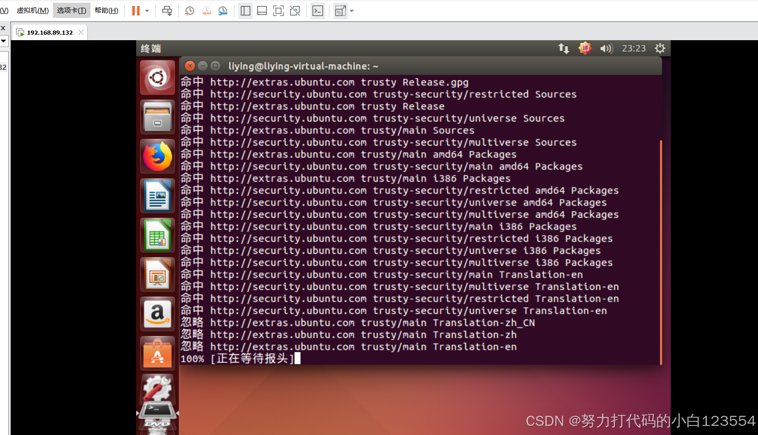Click the '100% [正在等待报头]' status line
Image resolution: width=758 pixels, height=435 pixels.
click(x=237, y=359)
